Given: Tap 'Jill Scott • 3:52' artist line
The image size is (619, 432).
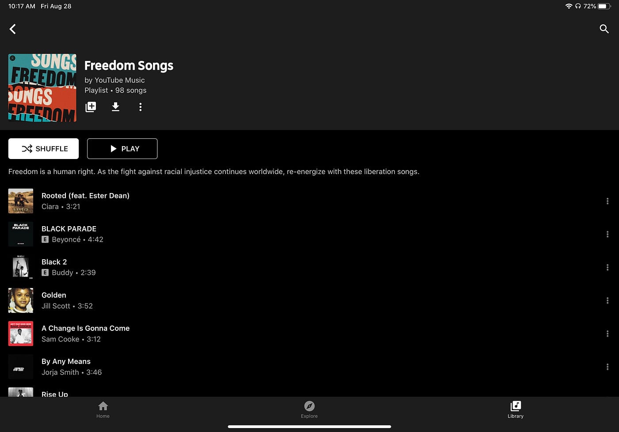Looking at the screenshot, I should [x=67, y=306].
